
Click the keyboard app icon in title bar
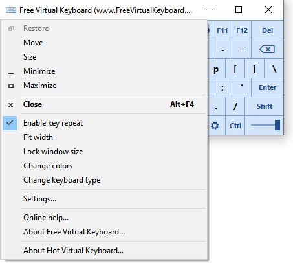[x=11, y=10]
